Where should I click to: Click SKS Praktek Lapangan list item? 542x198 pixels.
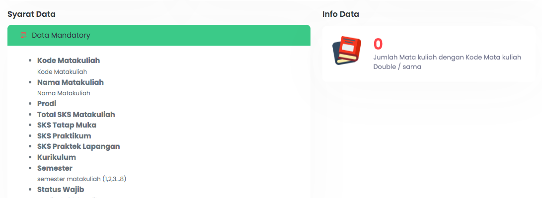pos(78,146)
